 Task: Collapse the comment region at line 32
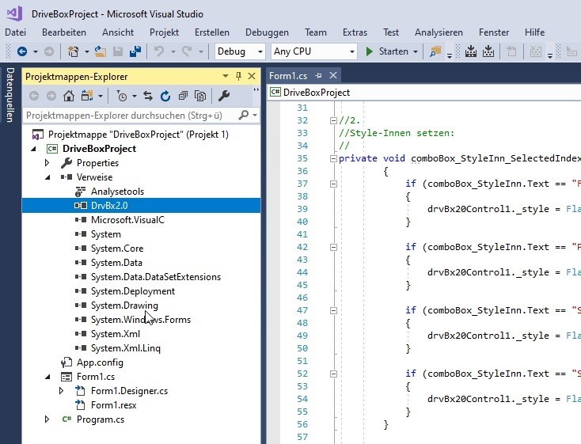click(x=333, y=120)
